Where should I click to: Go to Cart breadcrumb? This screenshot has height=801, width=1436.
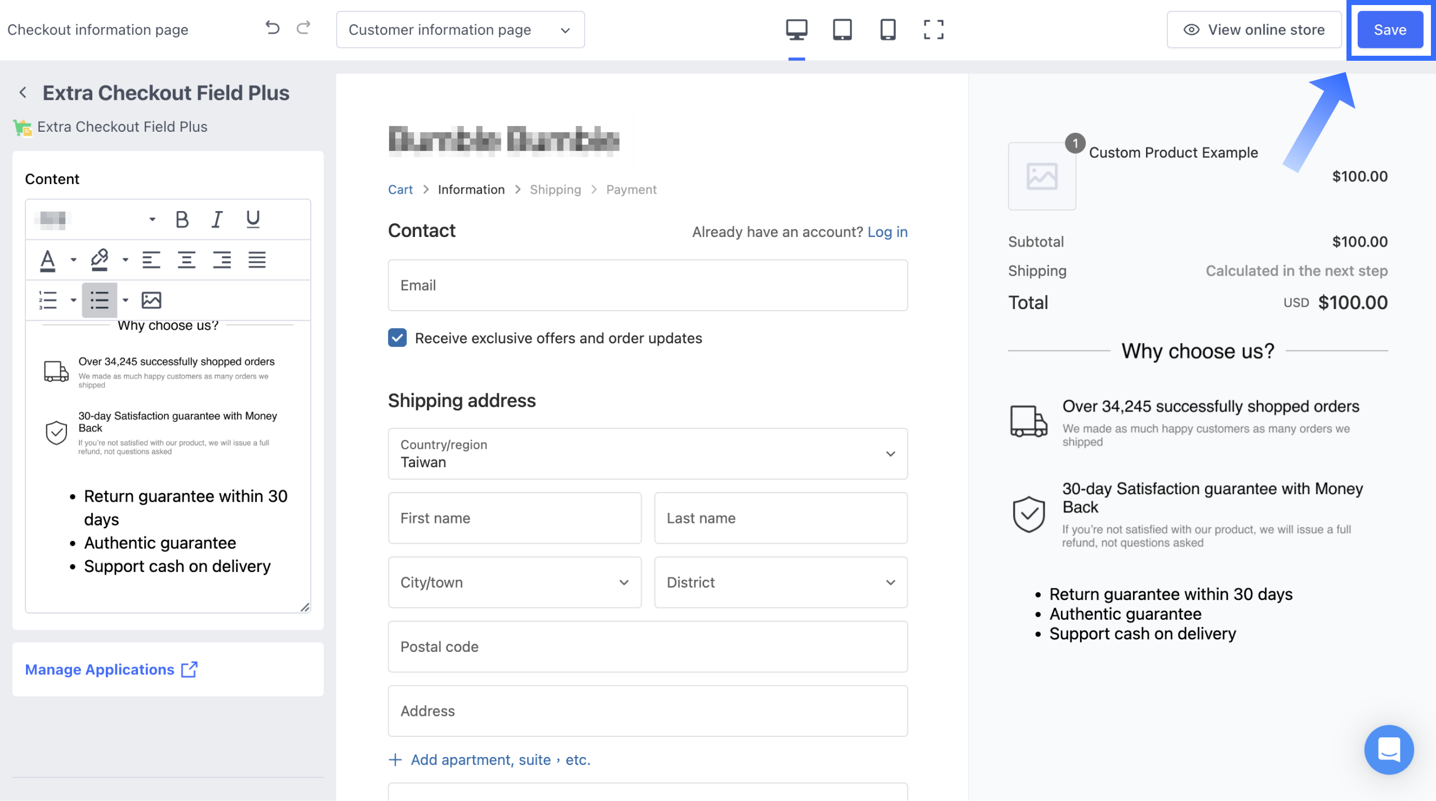(400, 190)
